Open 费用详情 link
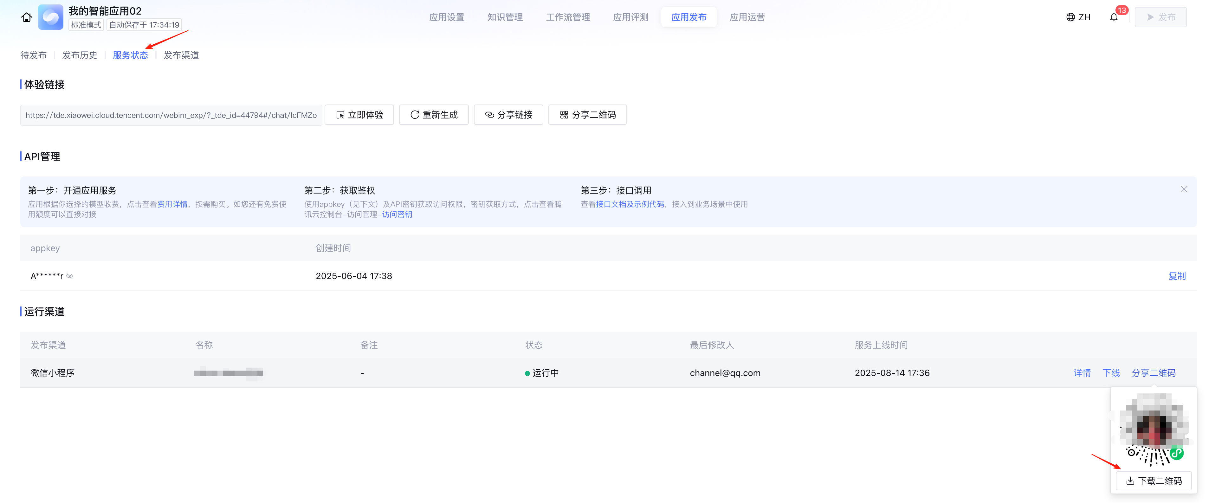The height and width of the screenshot is (503, 1209). pyautogui.click(x=172, y=204)
